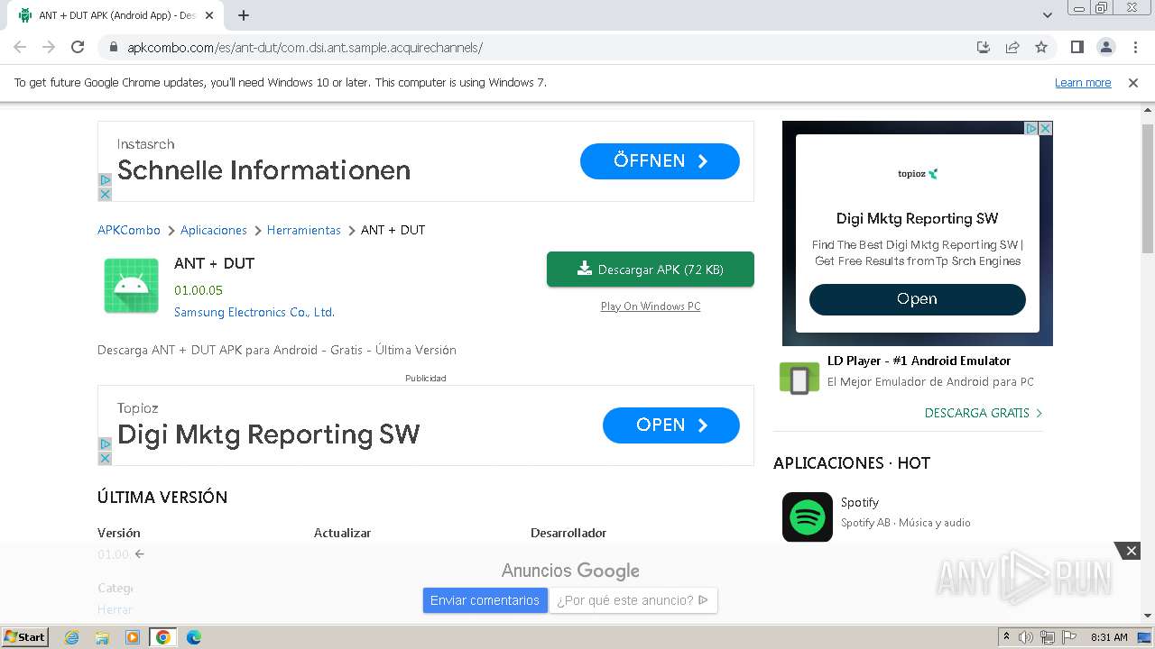Open the Spotify app title

coord(860,502)
